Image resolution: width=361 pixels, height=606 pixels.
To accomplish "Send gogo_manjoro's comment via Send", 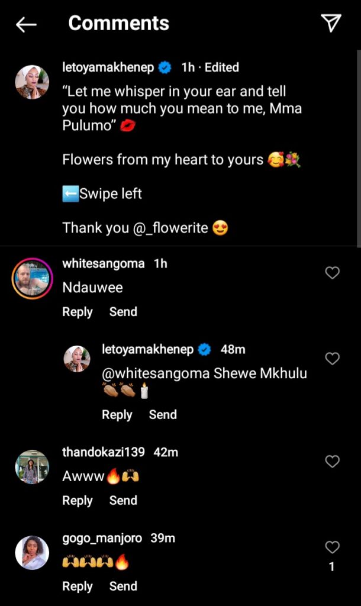I will click(123, 586).
